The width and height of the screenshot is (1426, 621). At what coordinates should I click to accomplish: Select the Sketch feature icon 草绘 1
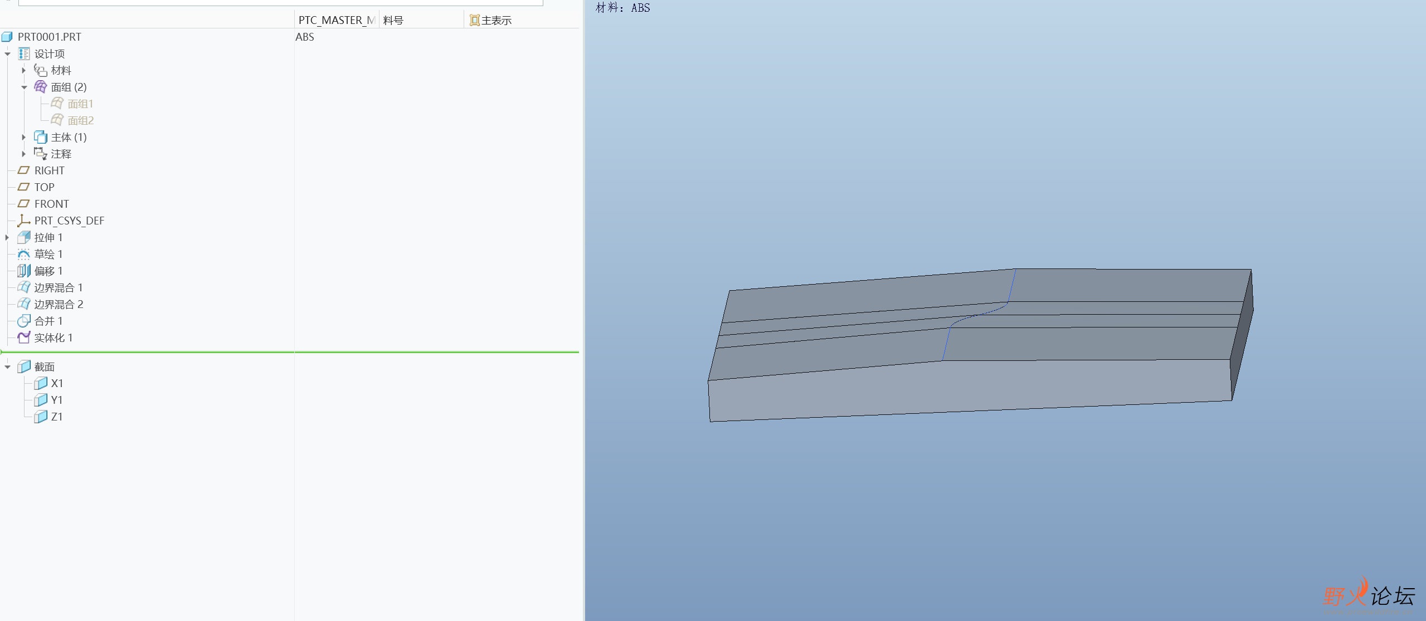point(23,254)
